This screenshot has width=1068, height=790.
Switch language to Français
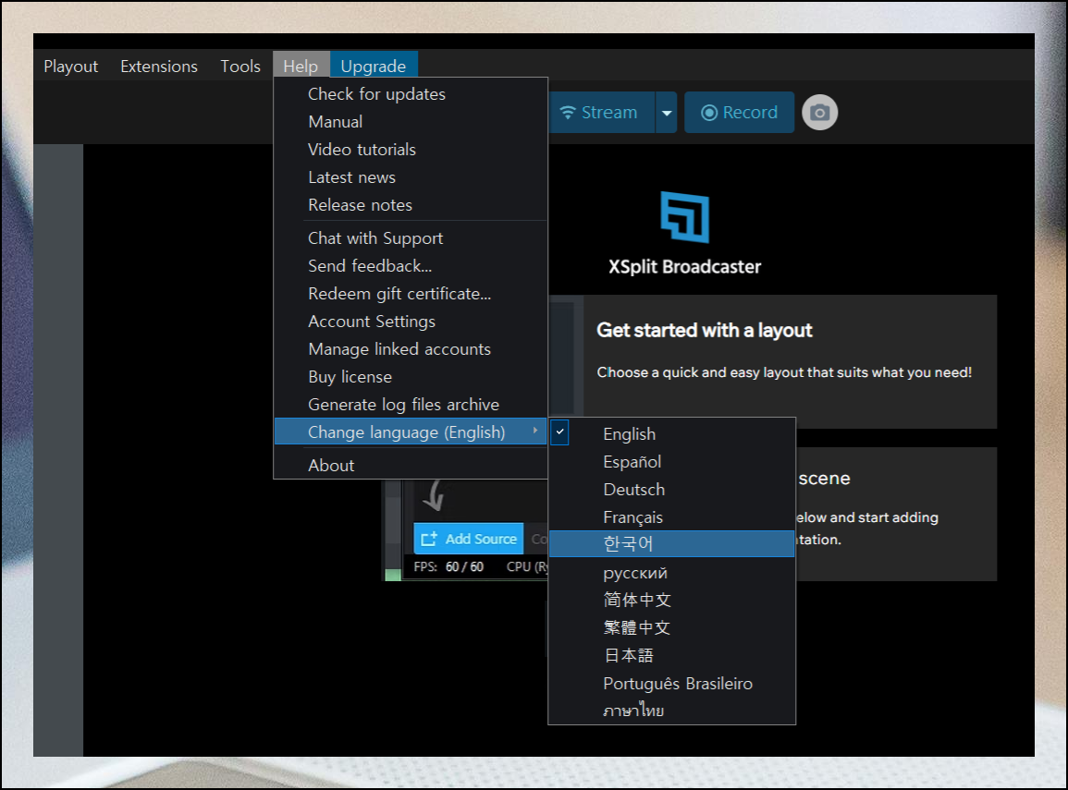pyautogui.click(x=671, y=517)
